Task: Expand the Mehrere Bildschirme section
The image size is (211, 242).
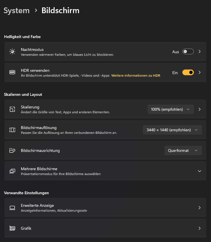Action: (x=200, y=171)
